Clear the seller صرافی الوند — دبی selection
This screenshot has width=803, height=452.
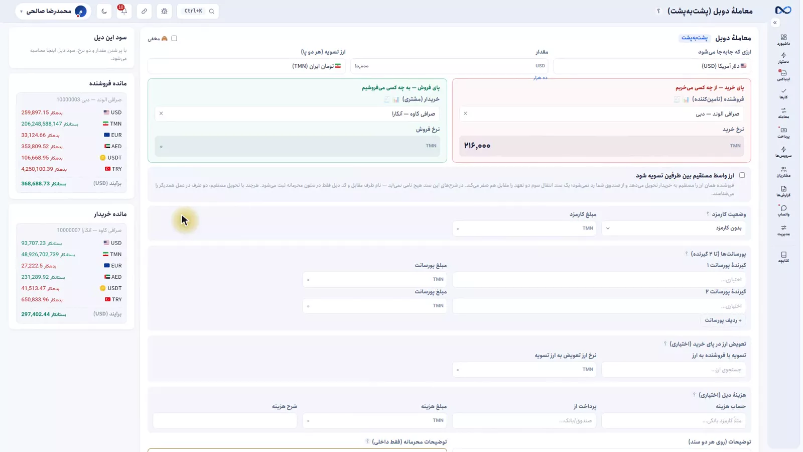pos(465,114)
